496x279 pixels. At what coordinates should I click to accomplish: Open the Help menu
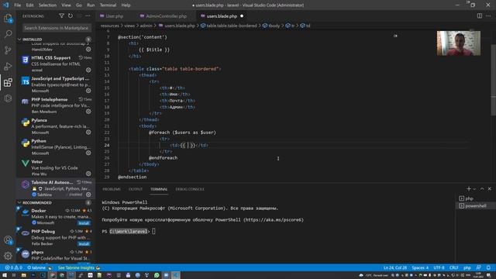[126, 5]
